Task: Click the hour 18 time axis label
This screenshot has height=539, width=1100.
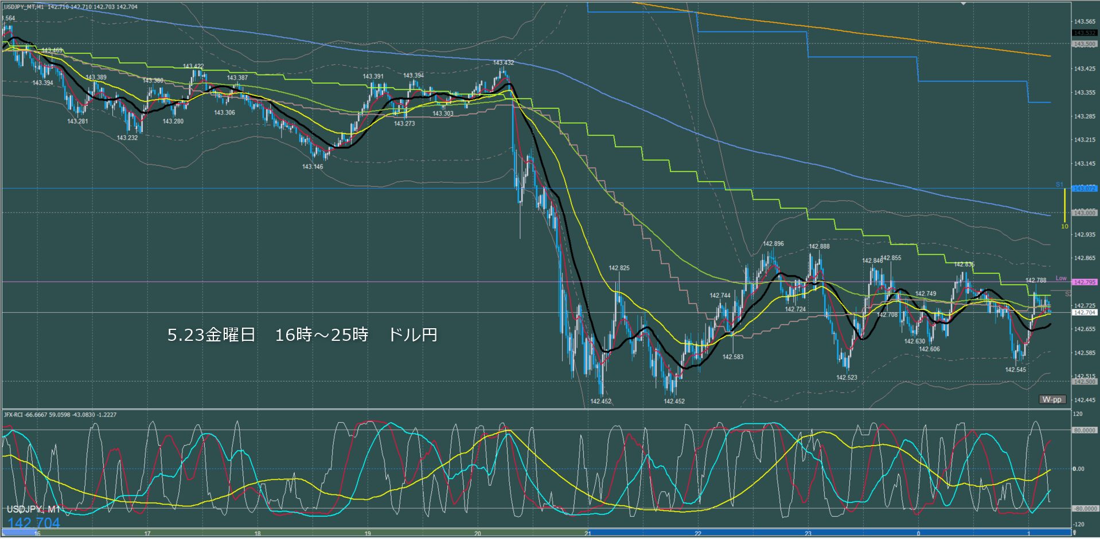Action: click(258, 533)
